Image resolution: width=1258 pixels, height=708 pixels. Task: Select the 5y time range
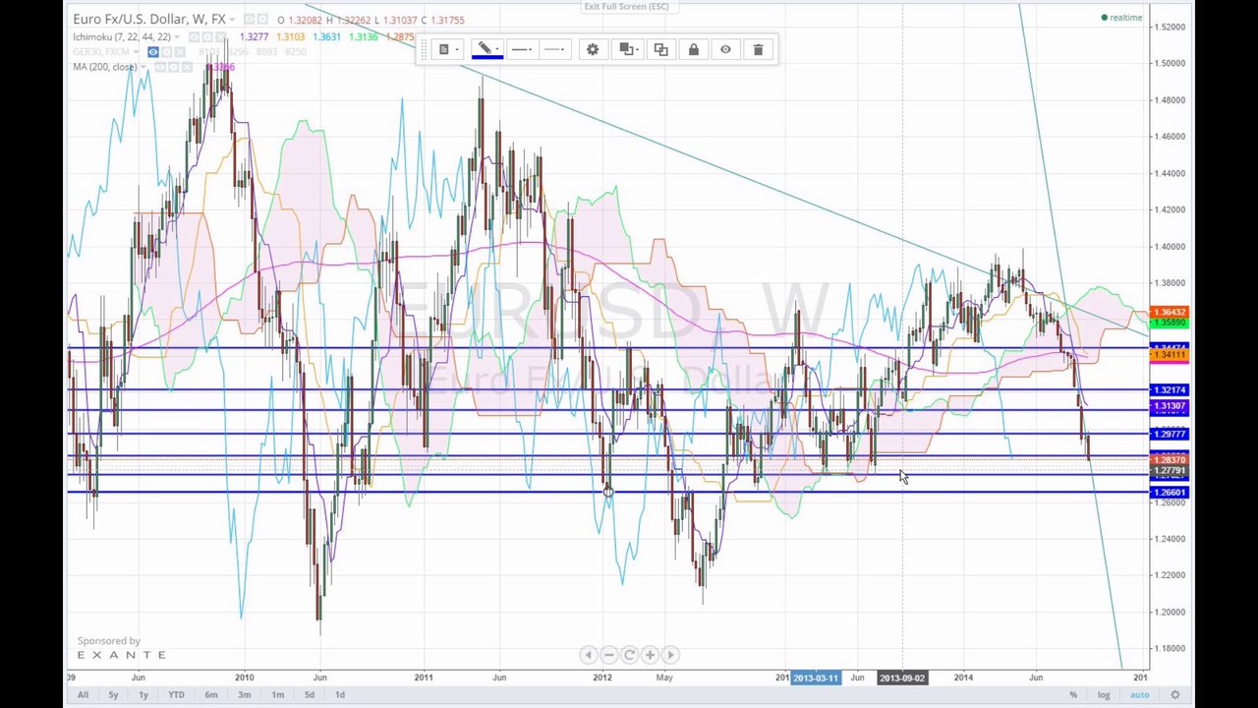pos(113,695)
